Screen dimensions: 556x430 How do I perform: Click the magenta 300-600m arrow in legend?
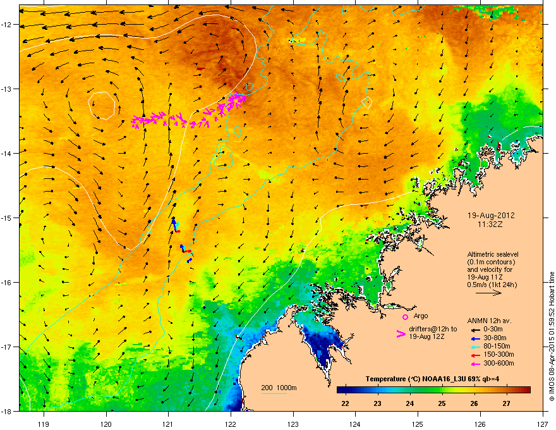(x=475, y=364)
